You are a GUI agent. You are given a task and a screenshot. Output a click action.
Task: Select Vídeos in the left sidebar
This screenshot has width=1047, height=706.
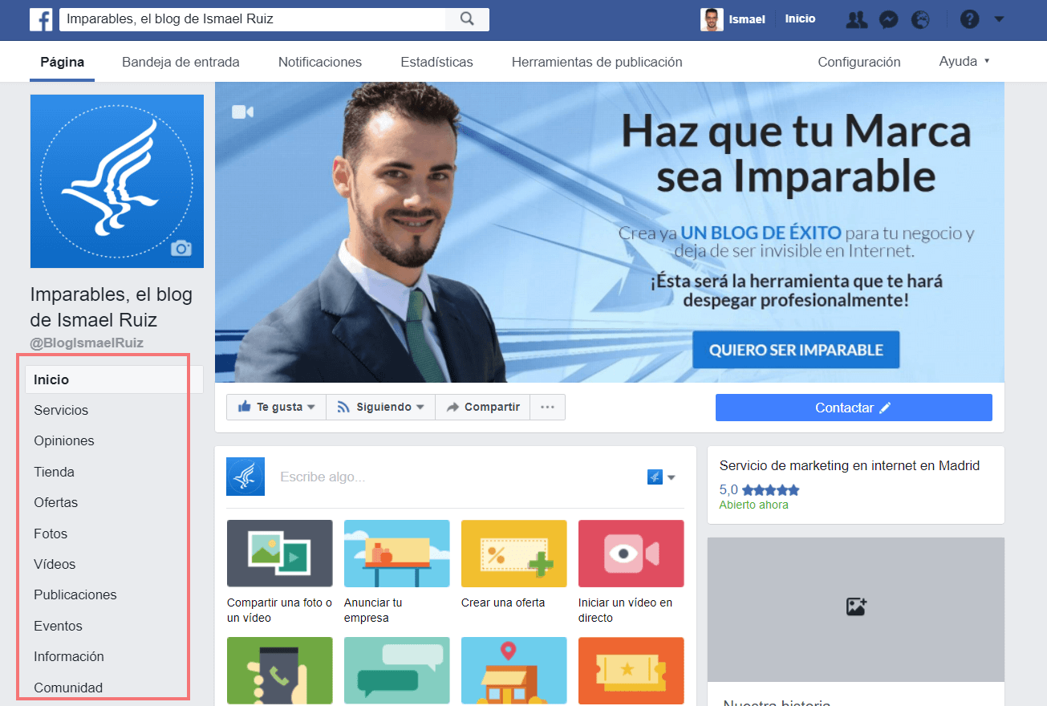[55, 564]
